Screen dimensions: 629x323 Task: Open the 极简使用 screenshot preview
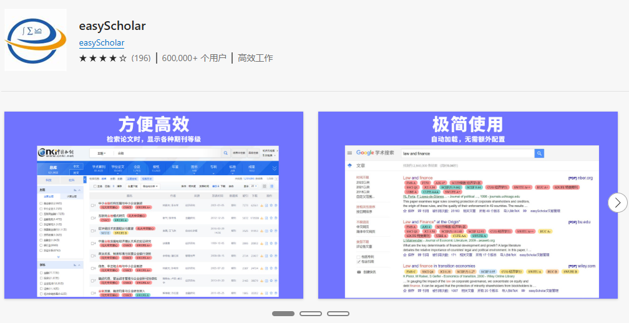[x=468, y=205]
